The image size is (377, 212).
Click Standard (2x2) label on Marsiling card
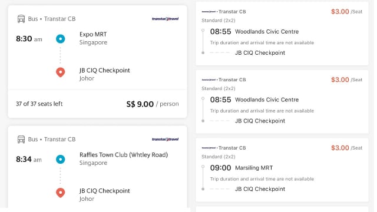coord(219,157)
